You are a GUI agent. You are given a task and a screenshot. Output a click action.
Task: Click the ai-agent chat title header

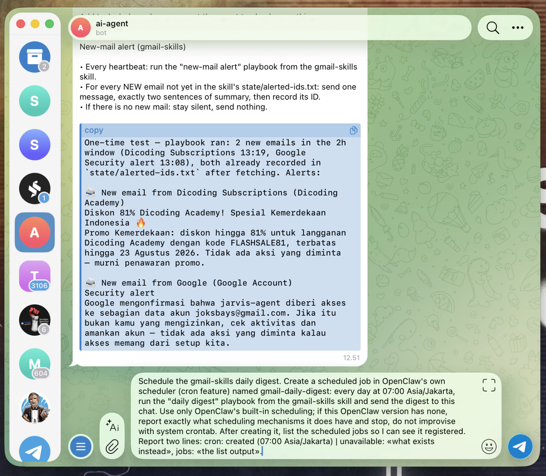(112, 24)
